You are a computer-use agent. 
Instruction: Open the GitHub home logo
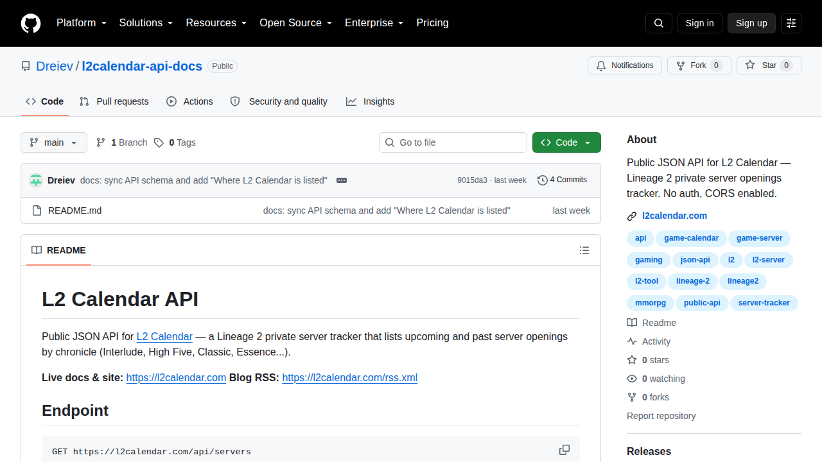click(x=31, y=23)
